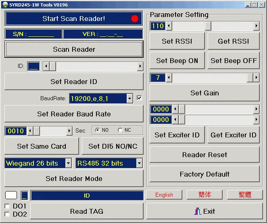This screenshot has width=267, height=223.
Task: Click Set Beep OFF button
Action: tap(234, 61)
